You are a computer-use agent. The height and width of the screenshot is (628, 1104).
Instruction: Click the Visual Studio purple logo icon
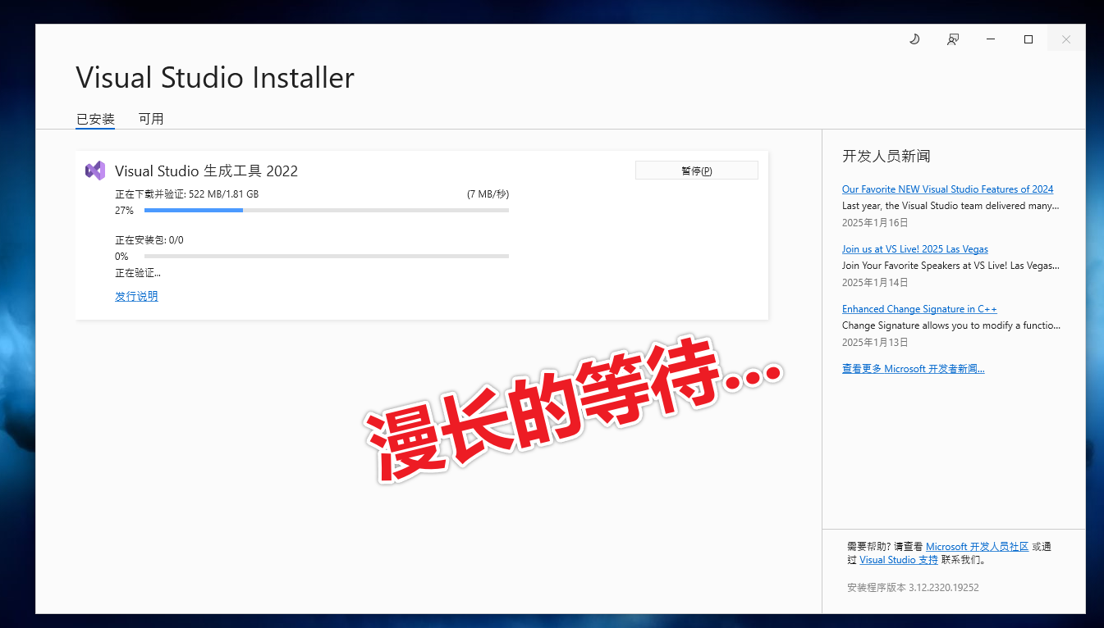click(x=95, y=171)
